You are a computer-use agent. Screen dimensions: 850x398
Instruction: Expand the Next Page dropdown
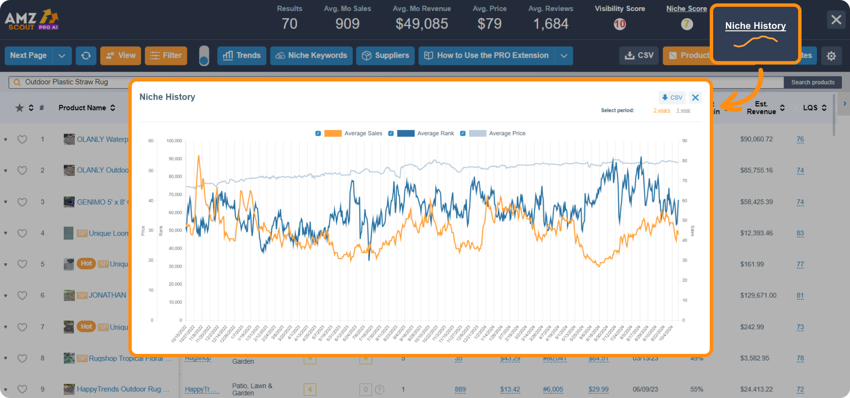point(62,55)
